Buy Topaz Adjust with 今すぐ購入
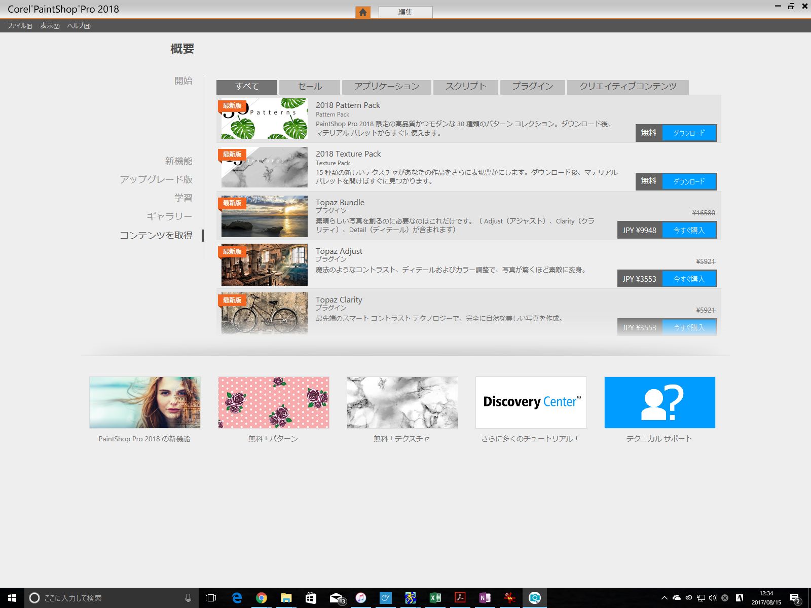 (689, 279)
